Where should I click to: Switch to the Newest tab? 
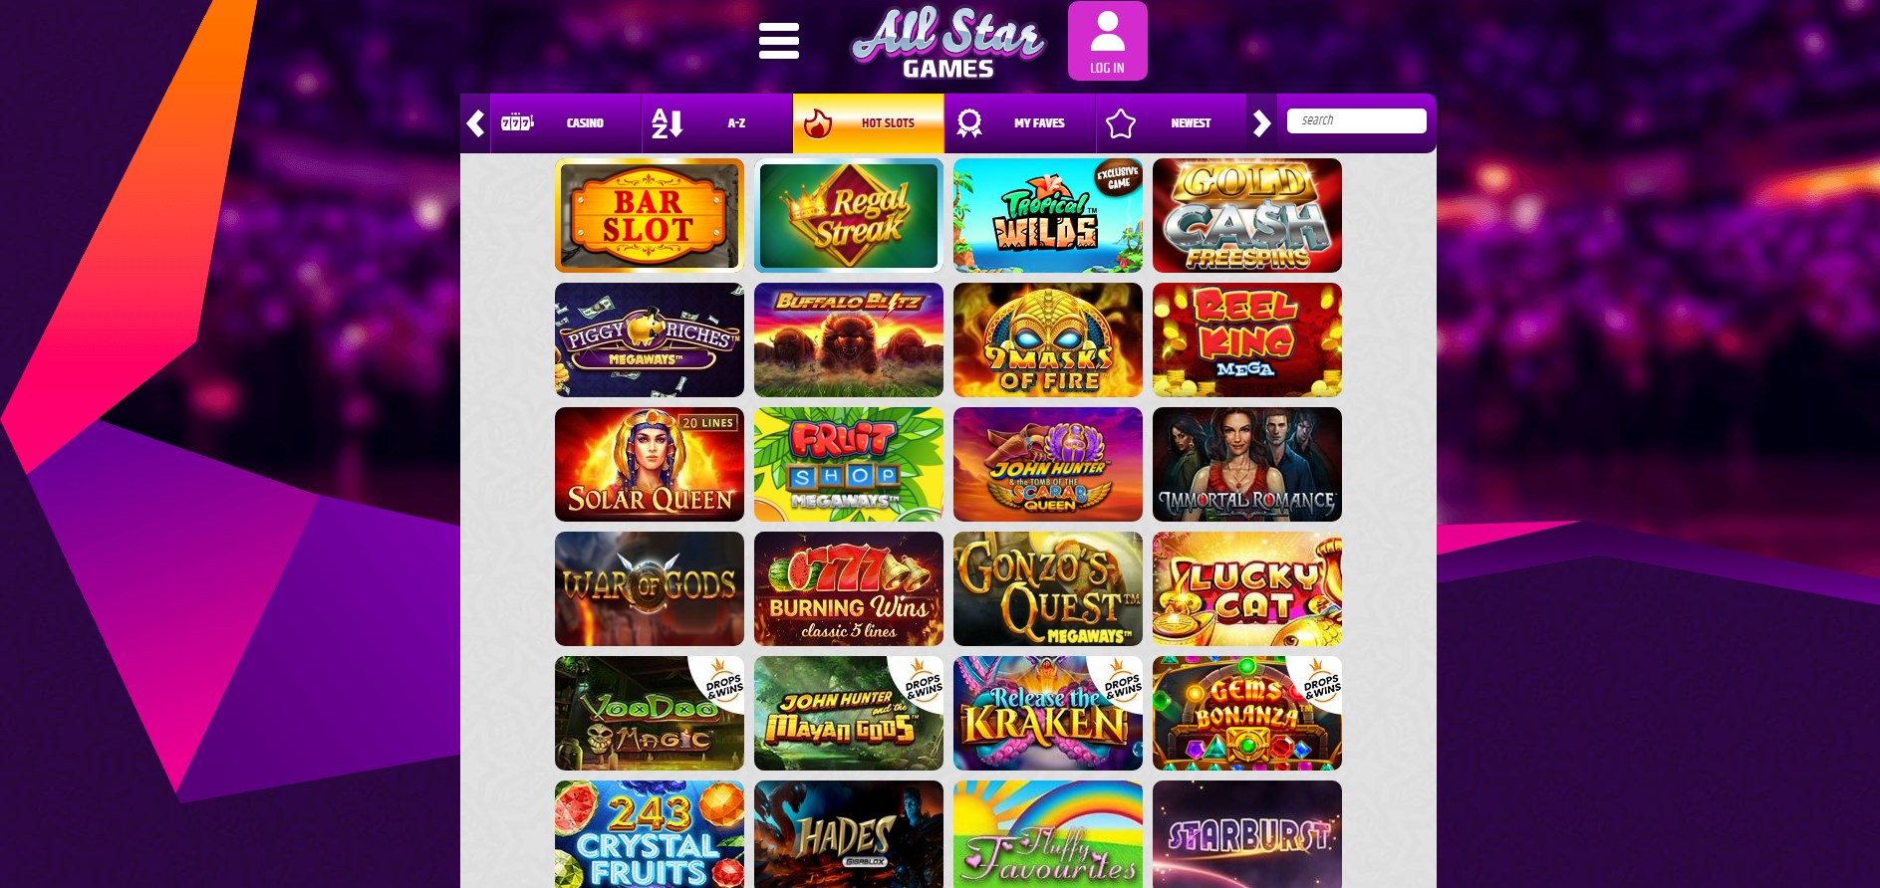click(x=1171, y=123)
